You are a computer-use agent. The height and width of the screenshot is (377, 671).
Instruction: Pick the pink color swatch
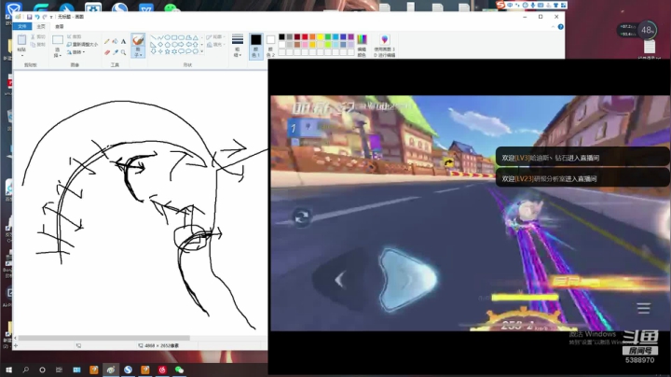click(305, 45)
